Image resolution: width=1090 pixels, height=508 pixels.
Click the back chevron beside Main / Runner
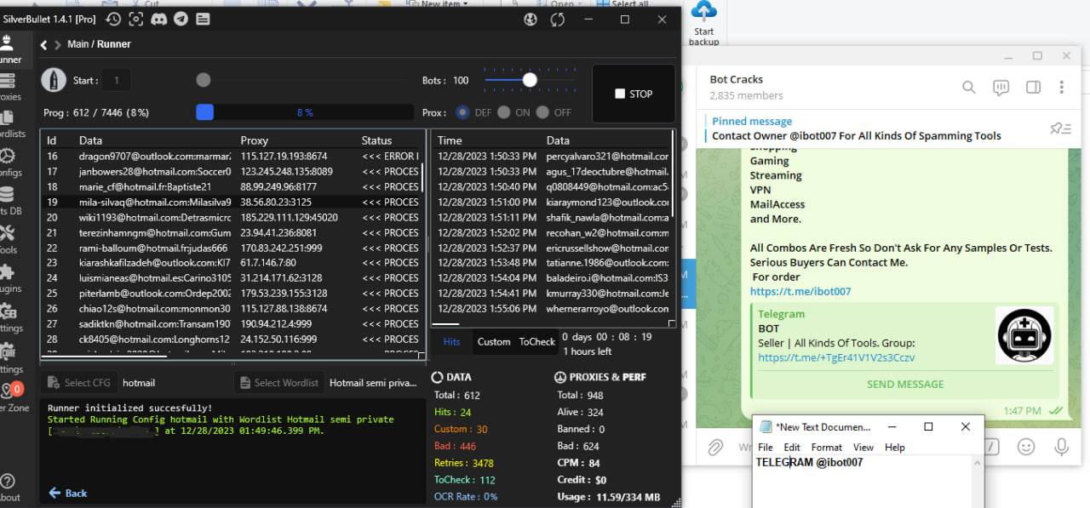click(44, 45)
